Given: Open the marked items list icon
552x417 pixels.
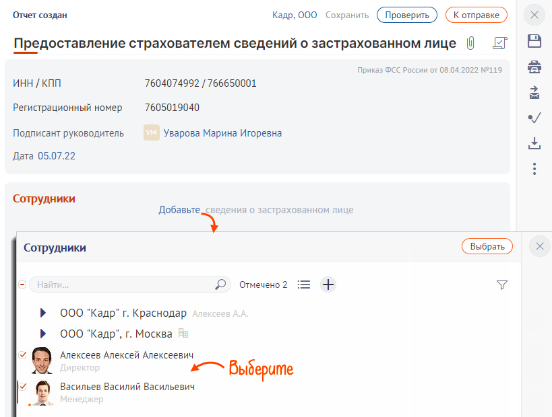Looking at the screenshot, I should tap(304, 285).
